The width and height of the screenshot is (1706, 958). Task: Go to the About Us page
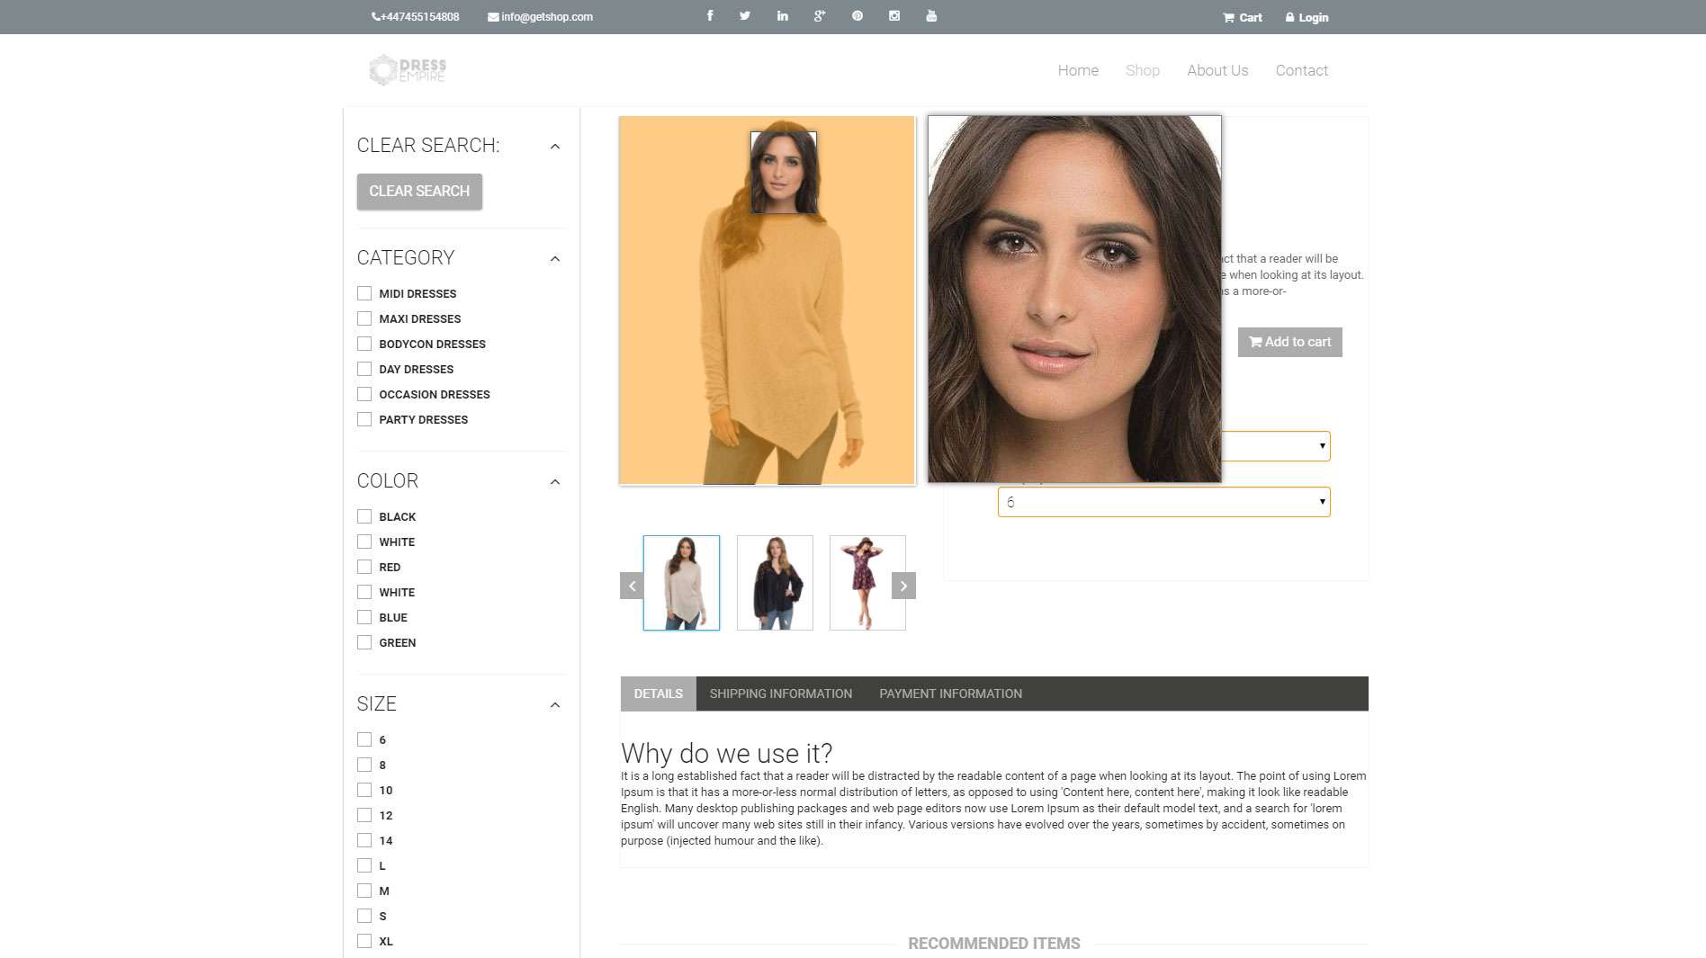pyautogui.click(x=1217, y=70)
